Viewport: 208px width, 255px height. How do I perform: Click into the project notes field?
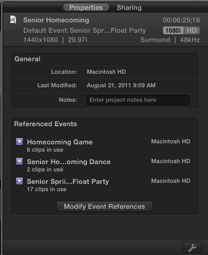(138, 101)
